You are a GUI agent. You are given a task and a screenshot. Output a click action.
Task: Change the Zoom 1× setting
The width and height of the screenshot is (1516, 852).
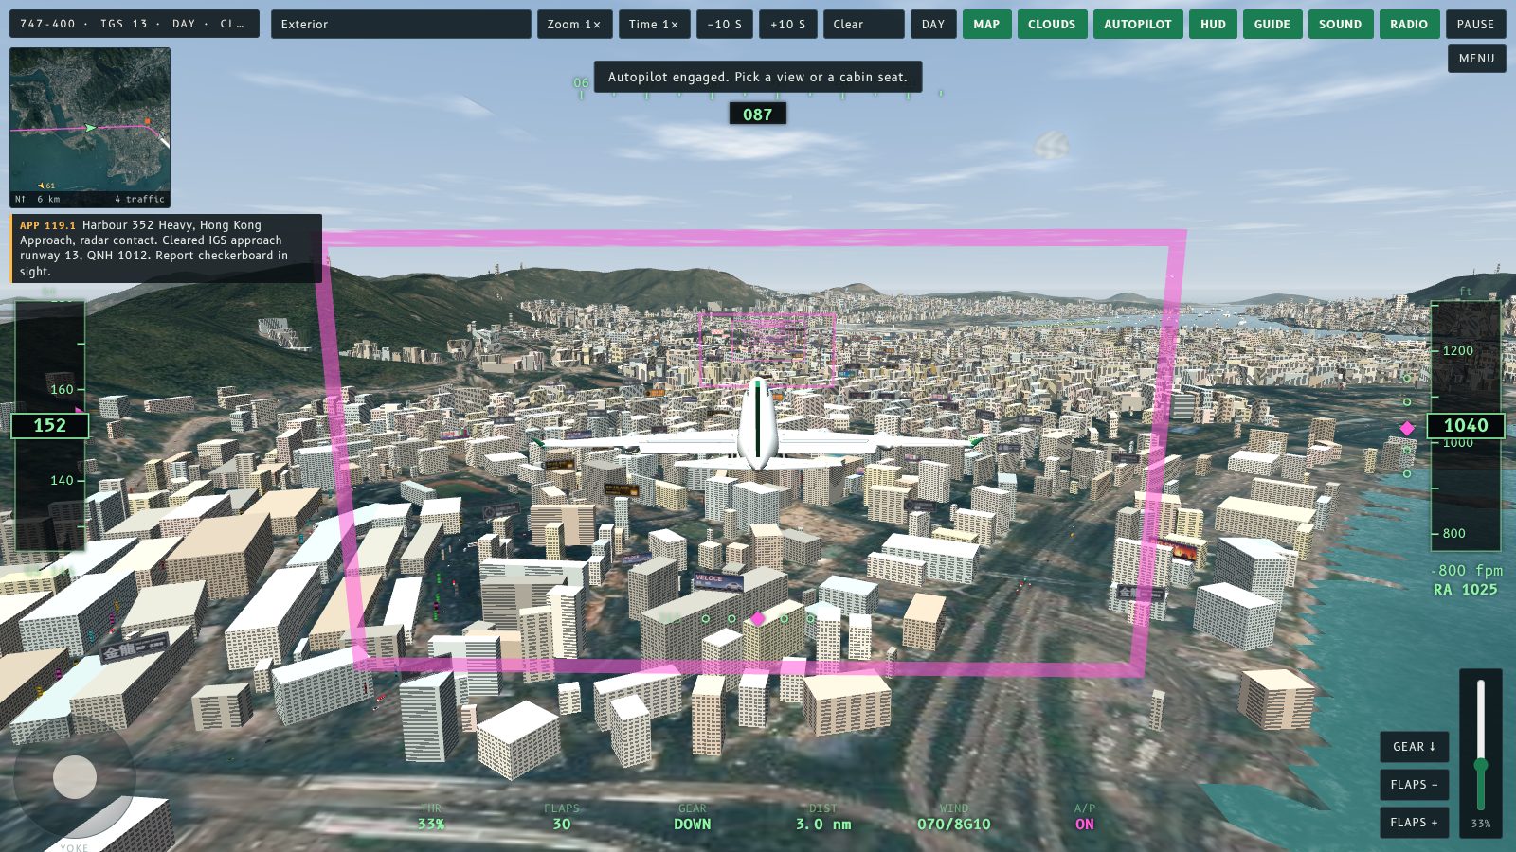(574, 24)
